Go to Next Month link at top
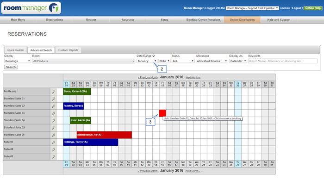This screenshot has width=324, height=180. [193, 77]
